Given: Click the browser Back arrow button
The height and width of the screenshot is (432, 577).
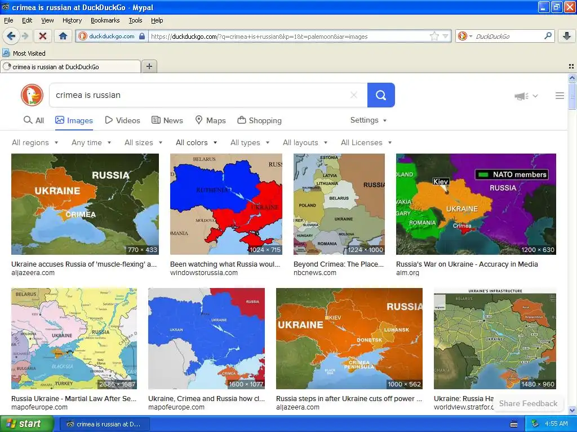Looking at the screenshot, I should coord(11,36).
